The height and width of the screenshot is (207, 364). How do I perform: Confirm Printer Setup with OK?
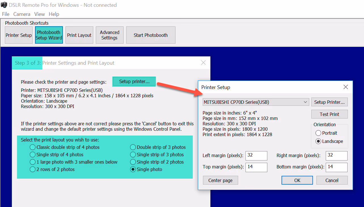click(297, 180)
